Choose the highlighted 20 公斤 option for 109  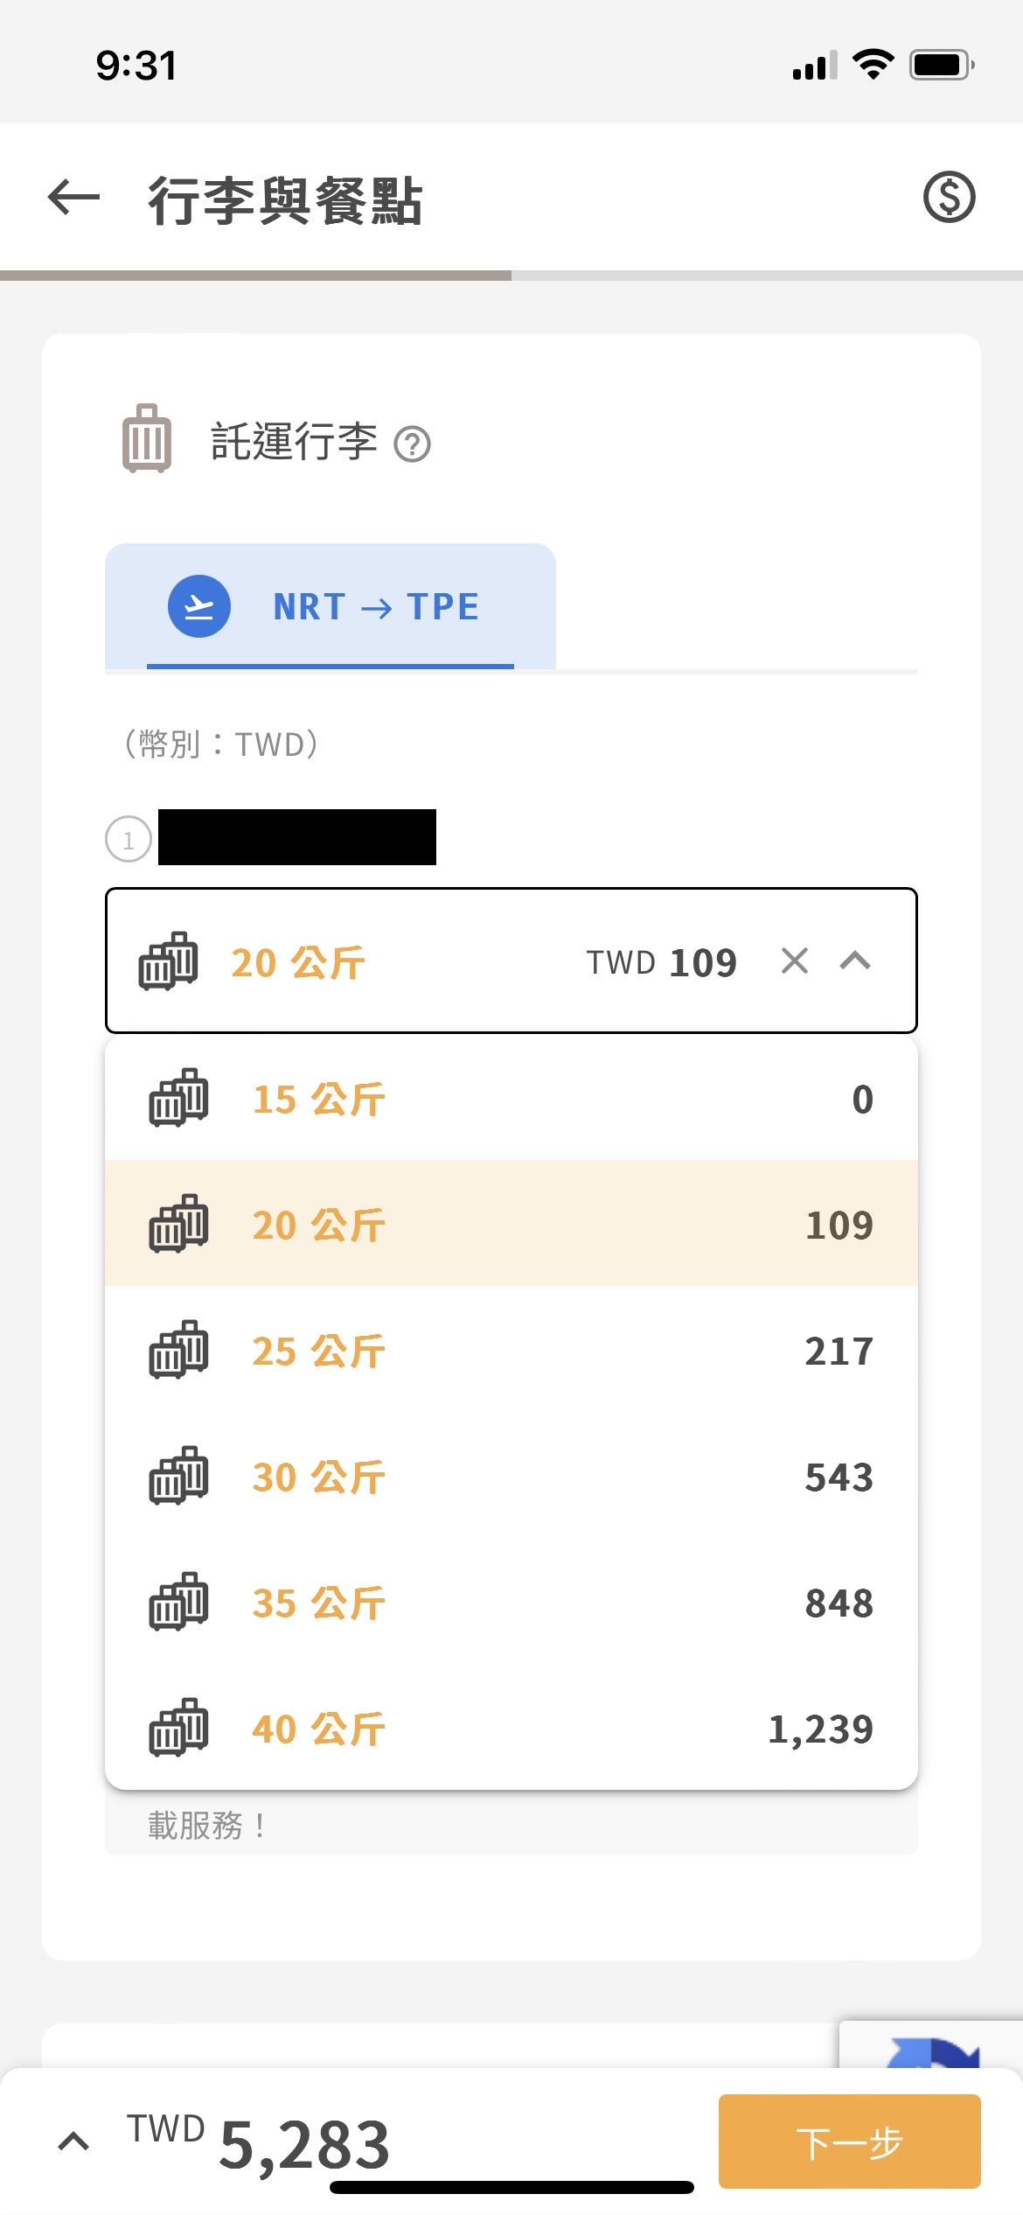[511, 1224]
